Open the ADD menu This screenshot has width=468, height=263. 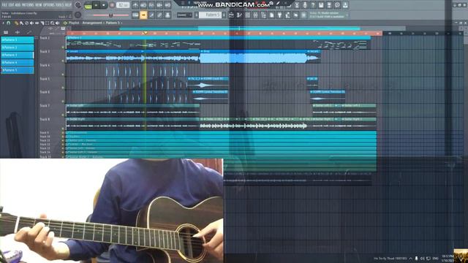pos(18,5)
